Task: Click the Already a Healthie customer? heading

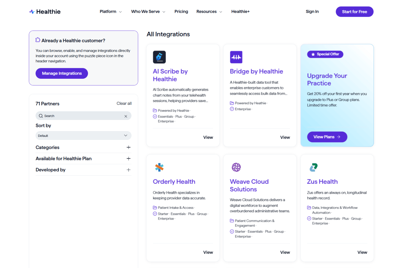Action: click(73, 40)
